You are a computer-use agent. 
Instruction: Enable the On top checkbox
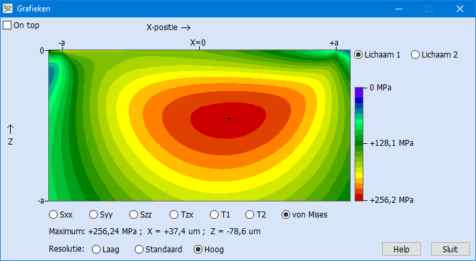7,25
